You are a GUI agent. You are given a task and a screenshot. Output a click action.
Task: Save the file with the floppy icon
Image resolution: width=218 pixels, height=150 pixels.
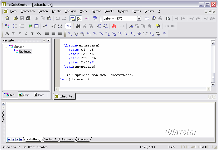tap(22, 18)
